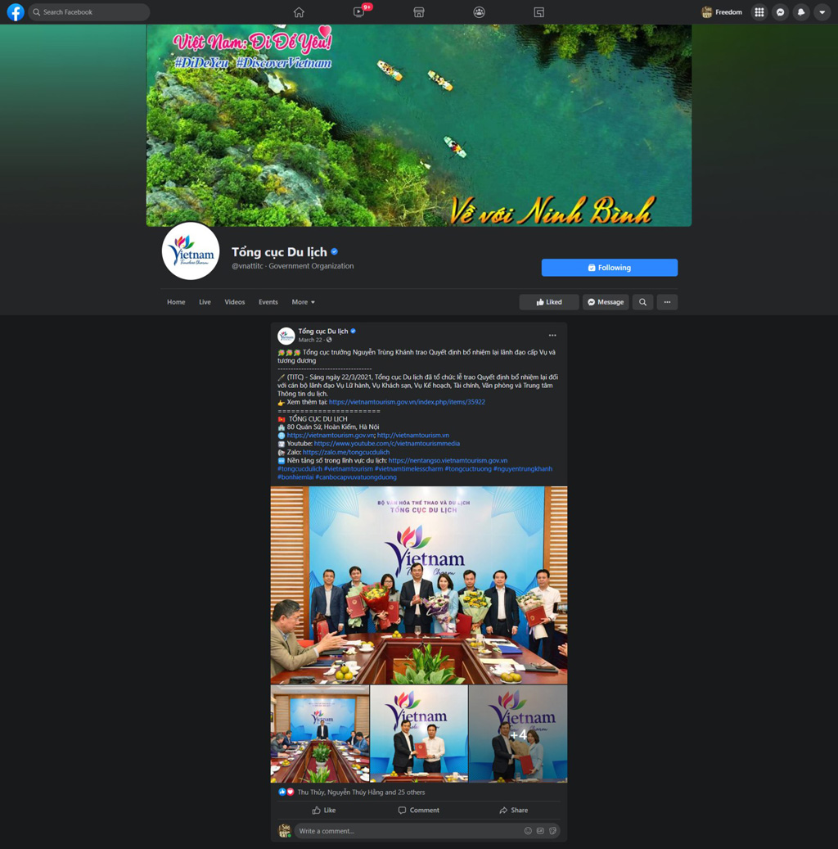Screen dimensions: 838x849
Task: Switch to the Videos tab
Action: click(234, 302)
